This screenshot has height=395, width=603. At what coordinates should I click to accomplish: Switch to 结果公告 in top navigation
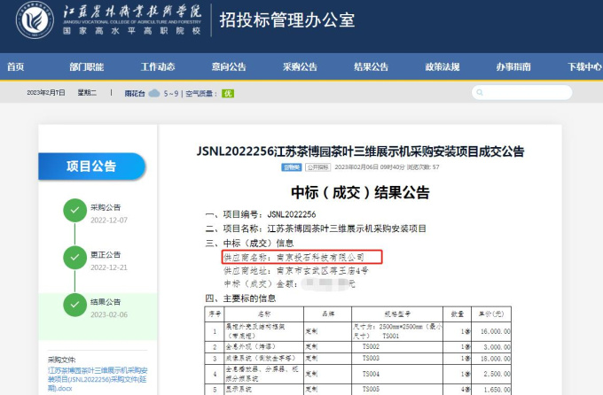tap(371, 67)
